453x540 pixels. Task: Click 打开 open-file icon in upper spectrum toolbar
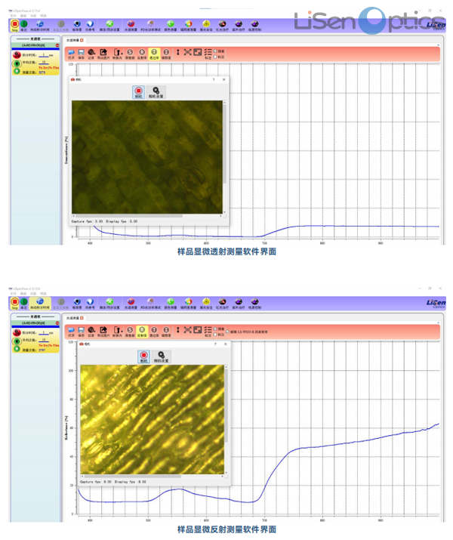[71, 54]
